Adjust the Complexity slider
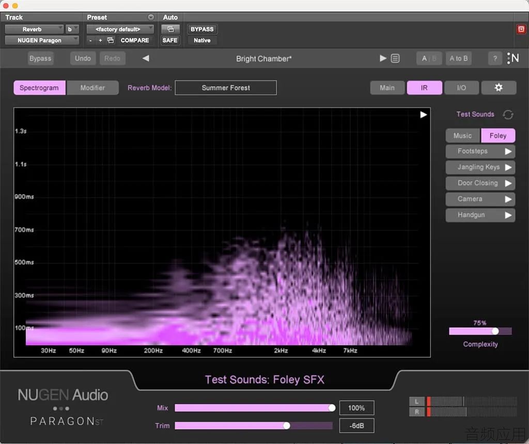The height and width of the screenshot is (444, 529). pyautogui.click(x=480, y=331)
